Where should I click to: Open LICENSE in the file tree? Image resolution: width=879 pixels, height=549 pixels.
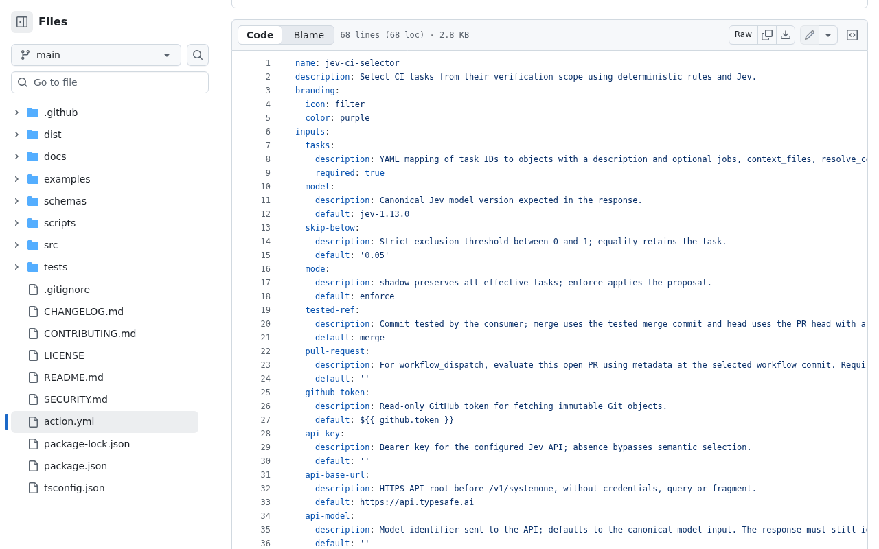tap(64, 355)
